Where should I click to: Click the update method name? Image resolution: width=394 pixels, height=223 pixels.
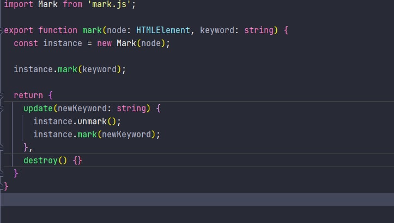(x=38, y=109)
